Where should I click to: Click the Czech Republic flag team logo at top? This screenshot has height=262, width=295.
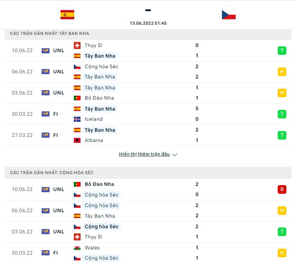pos(229,15)
